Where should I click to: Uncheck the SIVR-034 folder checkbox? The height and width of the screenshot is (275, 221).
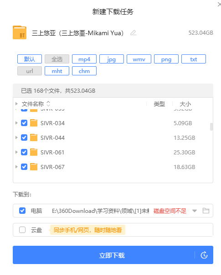point(24,123)
